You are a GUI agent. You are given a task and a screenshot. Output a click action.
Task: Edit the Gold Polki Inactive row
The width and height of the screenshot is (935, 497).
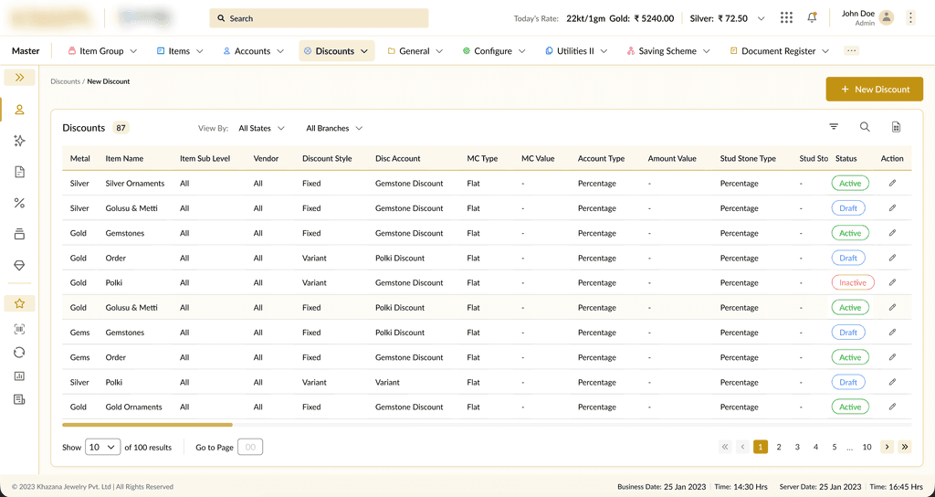point(892,282)
